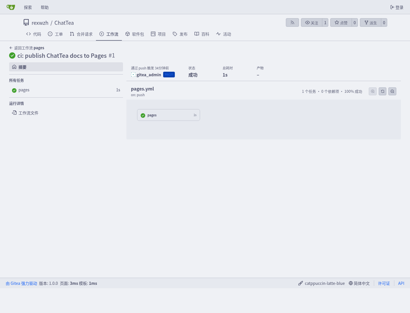410x313 pixels.
Task: Open the 简体中文 language selector
Action: click(x=359, y=283)
